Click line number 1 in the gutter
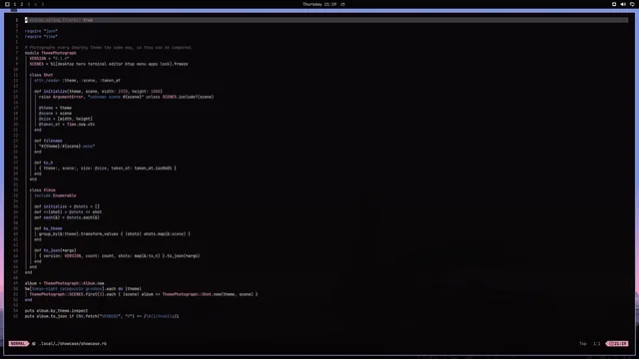The width and height of the screenshot is (639, 359). tap(17, 20)
